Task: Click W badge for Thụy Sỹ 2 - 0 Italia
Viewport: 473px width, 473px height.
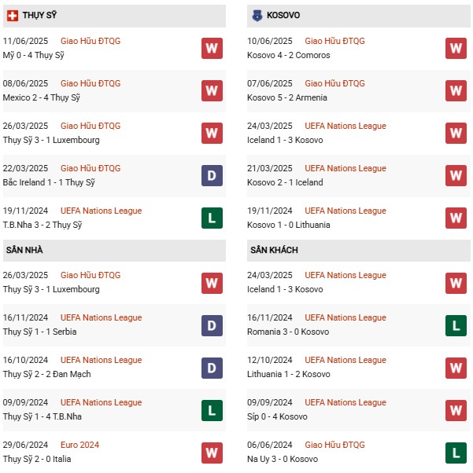Action: (212, 452)
